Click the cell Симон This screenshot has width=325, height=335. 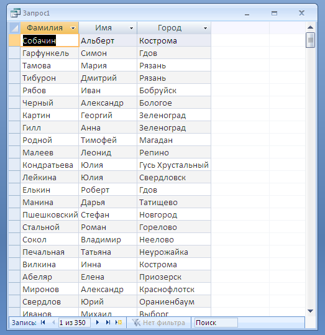coord(108,53)
